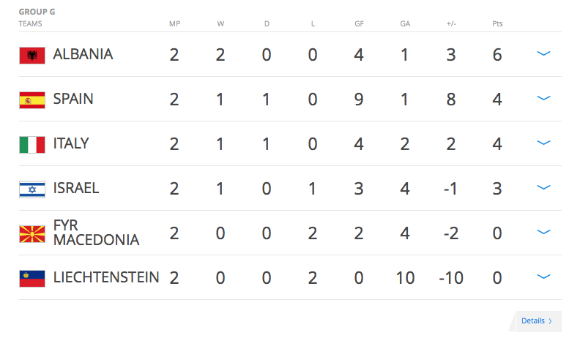Open the Details link
Screen dimensions: 580x338
pyautogui.click(x=536, y=320)
